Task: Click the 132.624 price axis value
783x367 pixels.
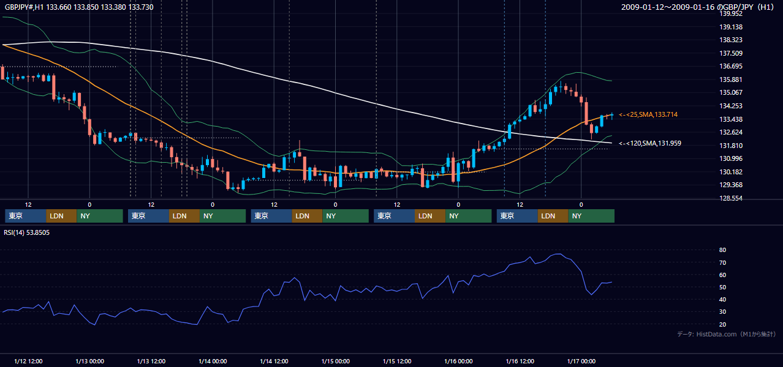Action: 730,132
